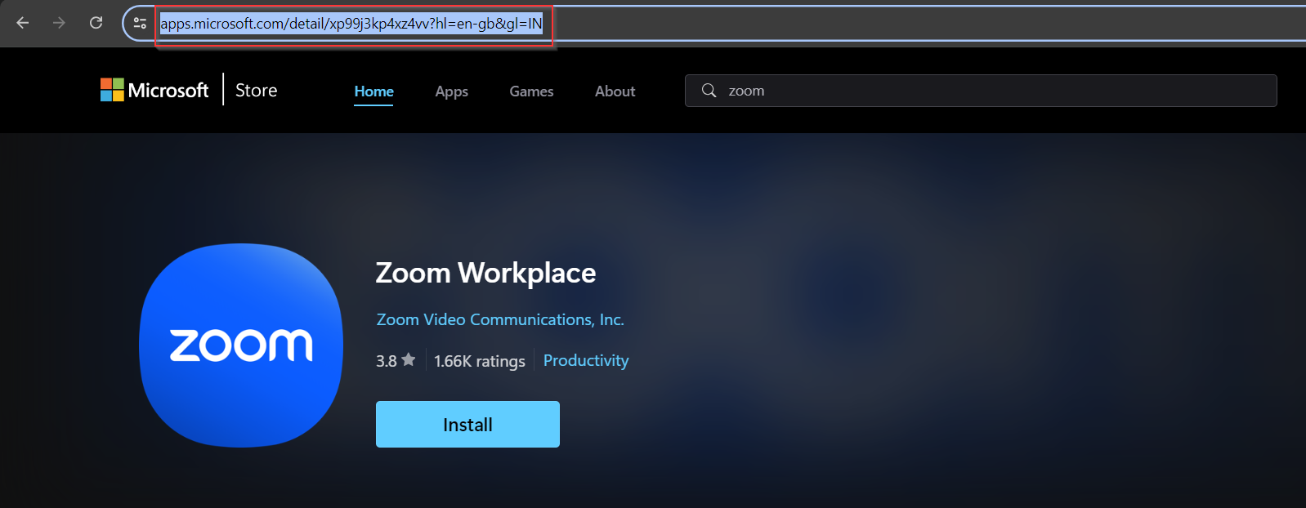Click the search magnifier icon
This screenshot has height=508, width=1306.
point(709,91)
